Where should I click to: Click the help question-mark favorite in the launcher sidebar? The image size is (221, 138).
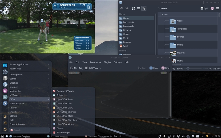[x=5, y=103]
